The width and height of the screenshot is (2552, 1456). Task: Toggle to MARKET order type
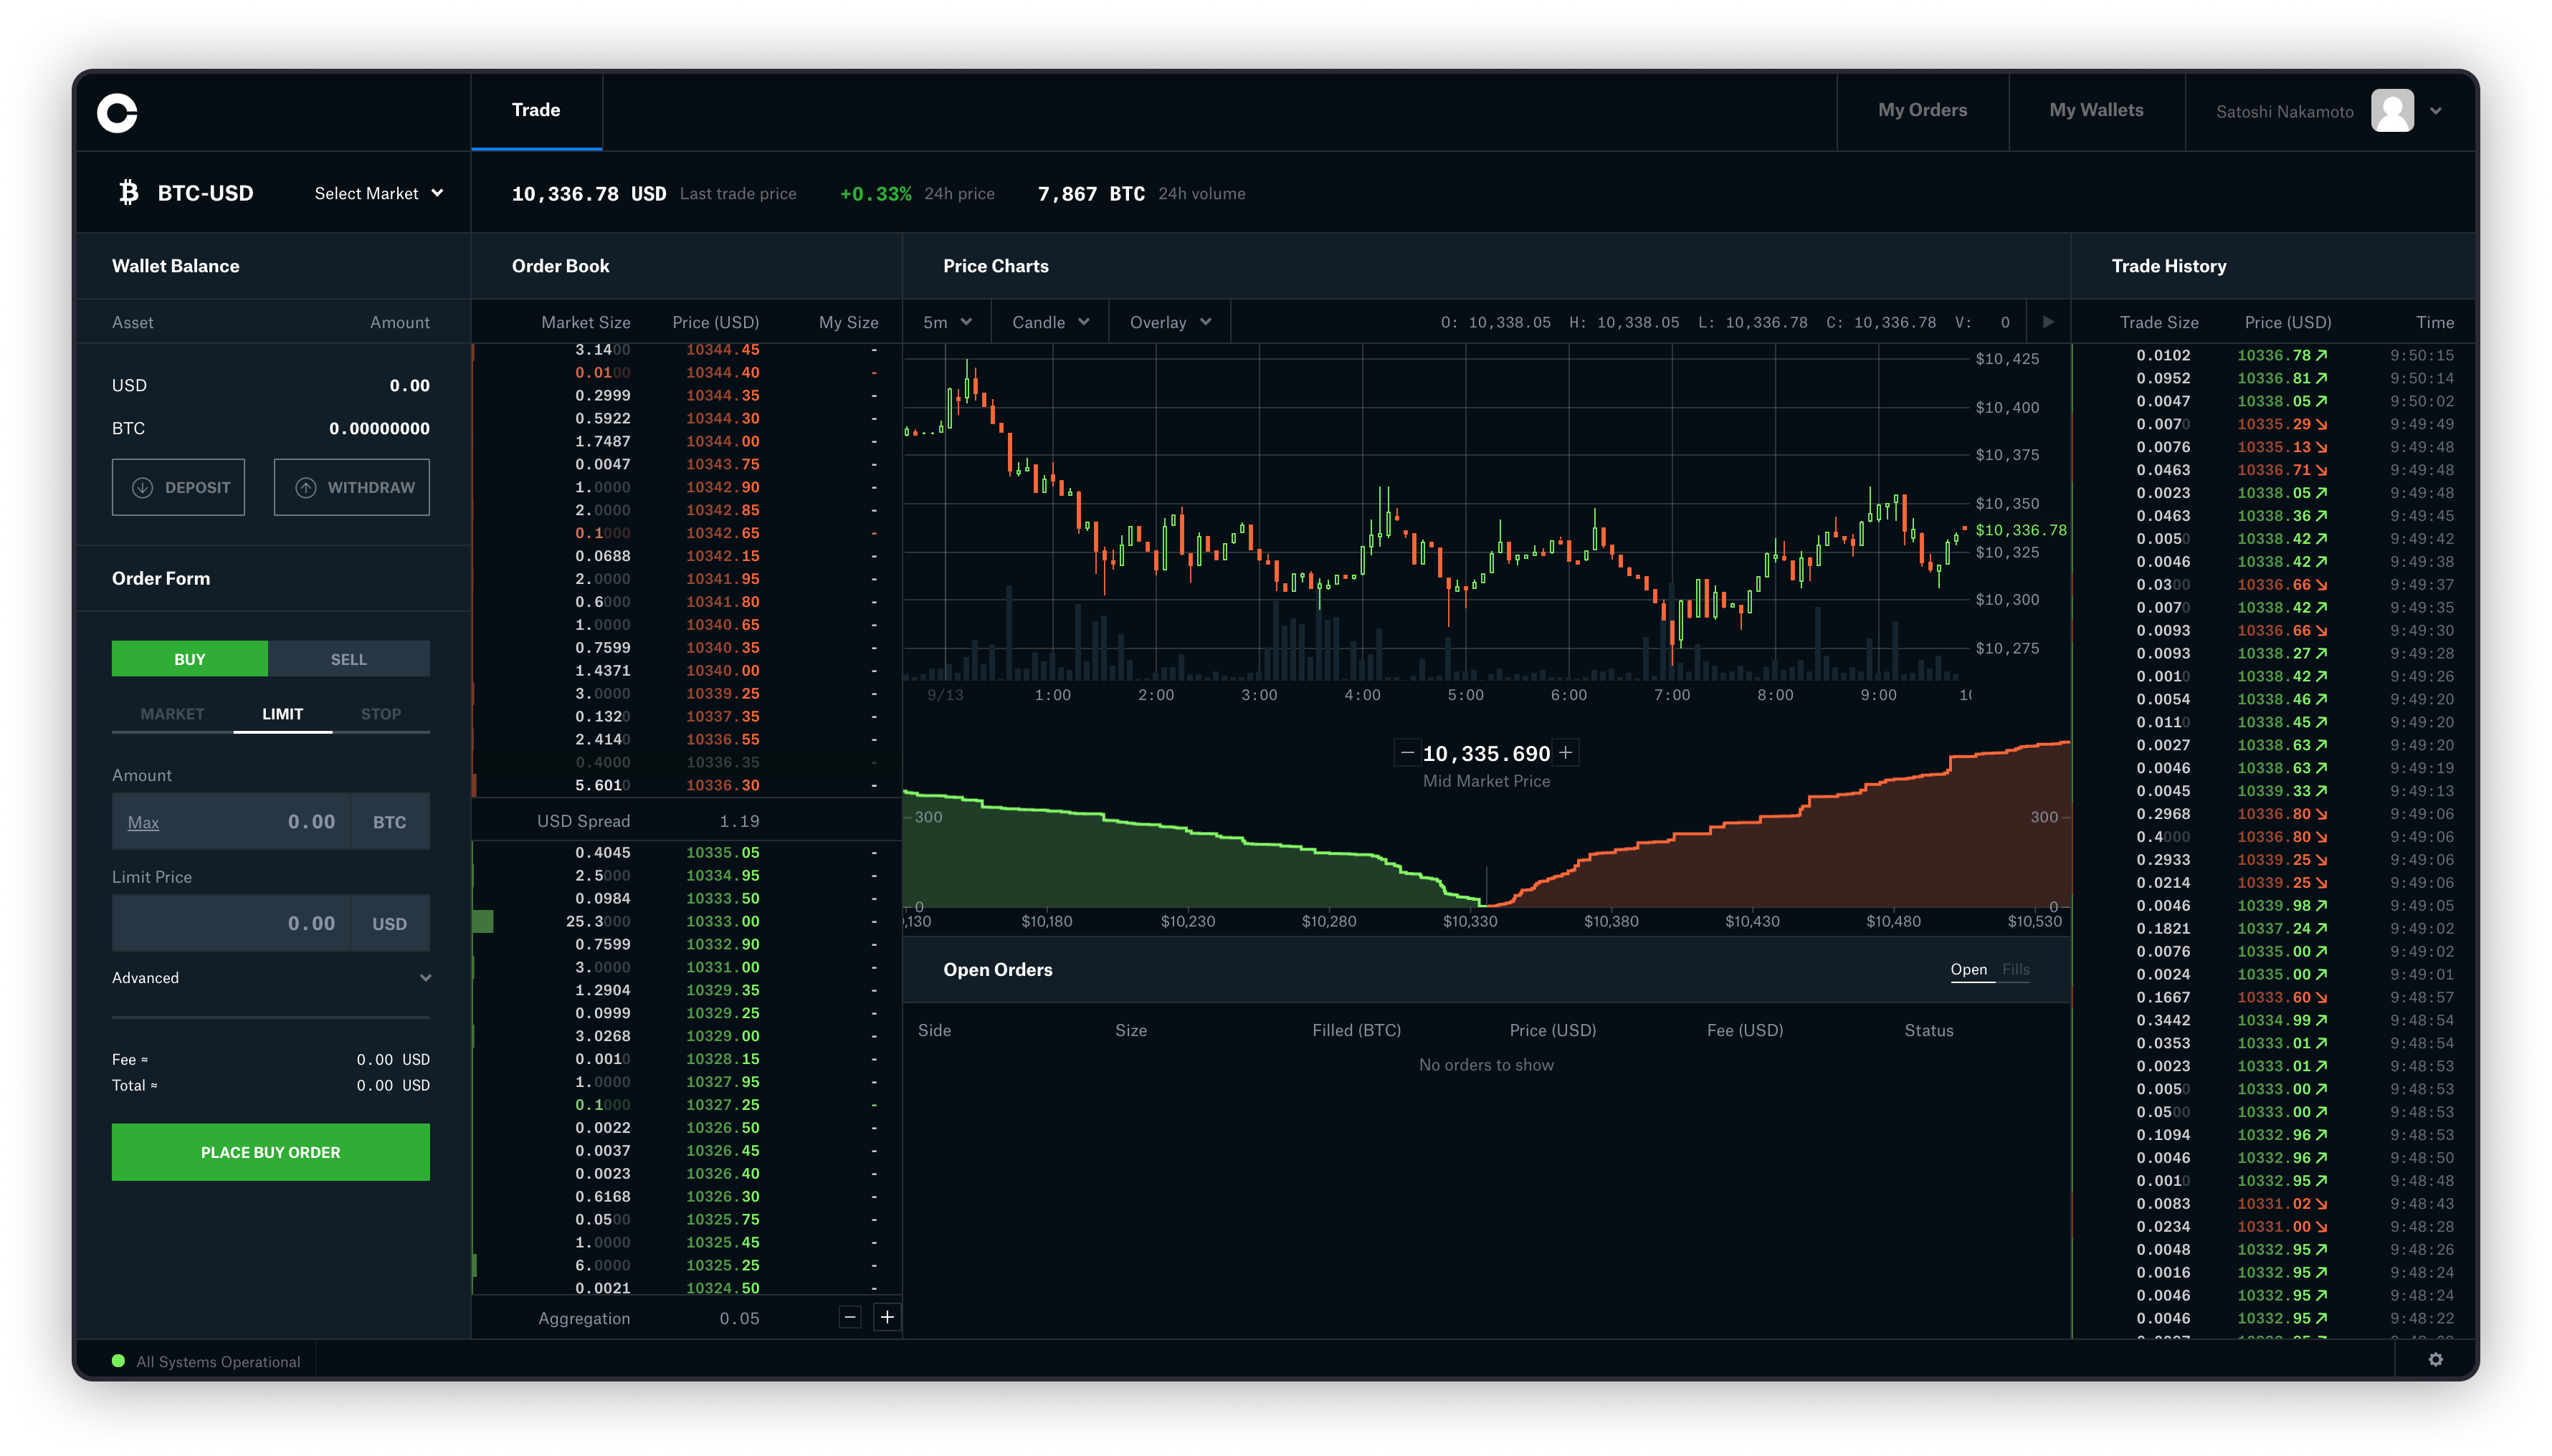[x=170, y=713]
